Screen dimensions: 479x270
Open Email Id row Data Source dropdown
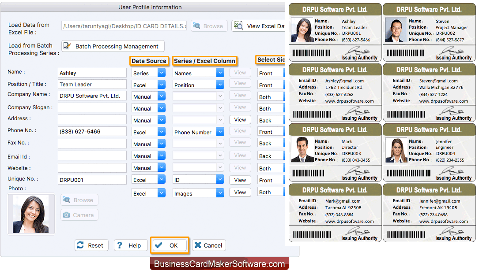[148, 156]
